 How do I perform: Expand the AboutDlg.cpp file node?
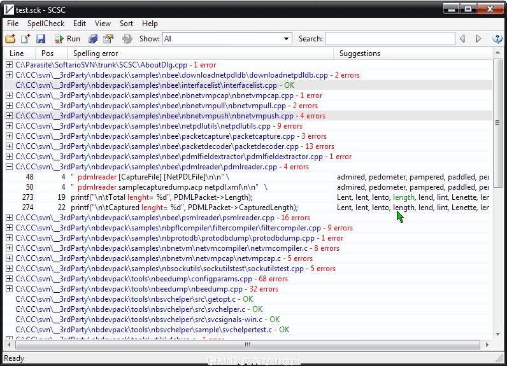point(9,65)
